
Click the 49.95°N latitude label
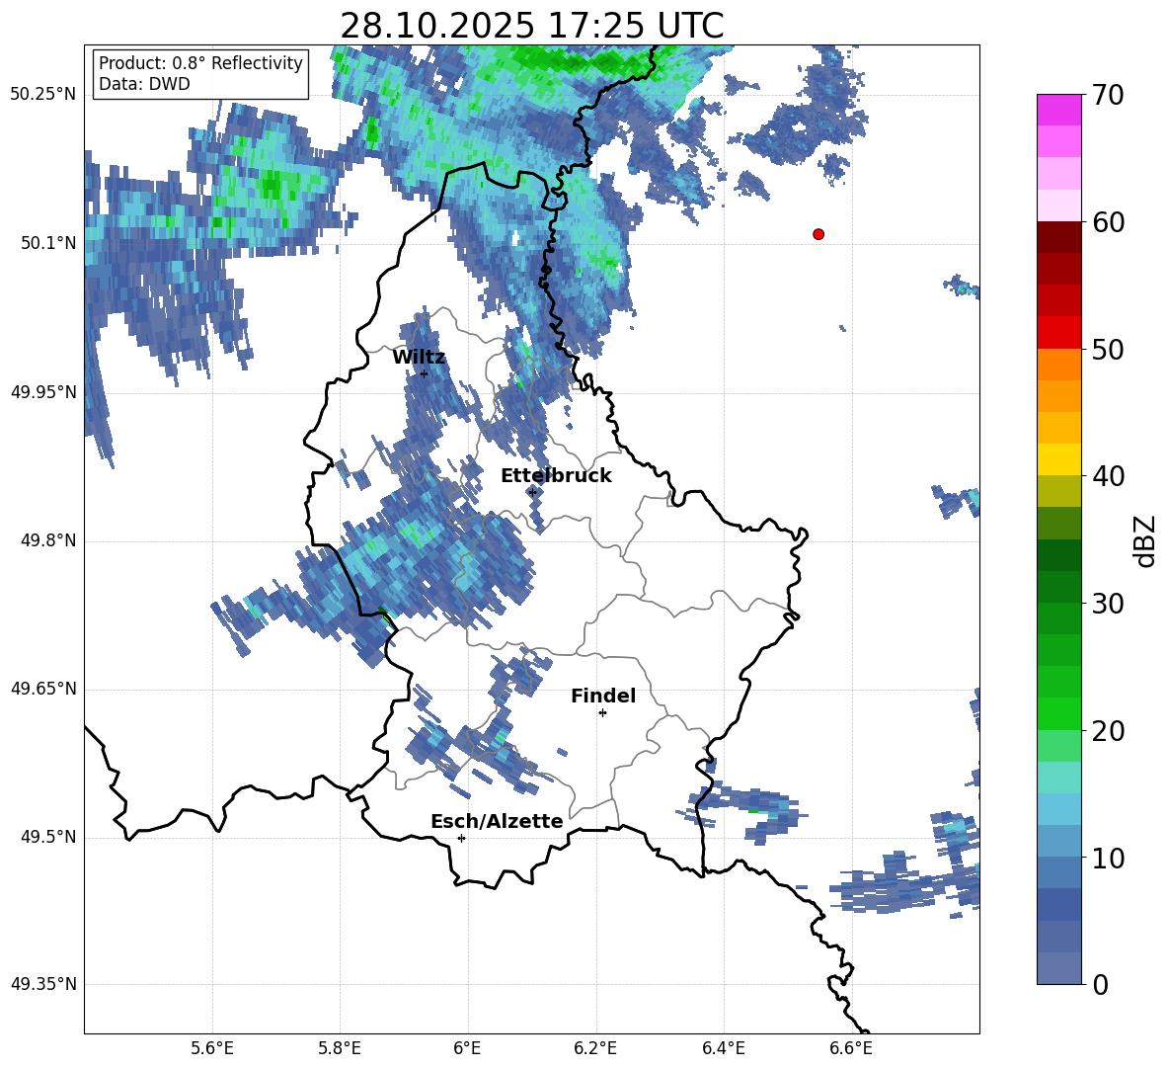tap(42, 392)
